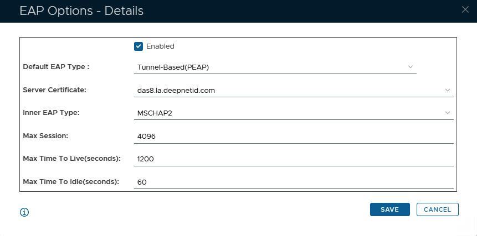The image size is (477, 236).
Task: Click the Enabled label text
Action: (160, 46)
